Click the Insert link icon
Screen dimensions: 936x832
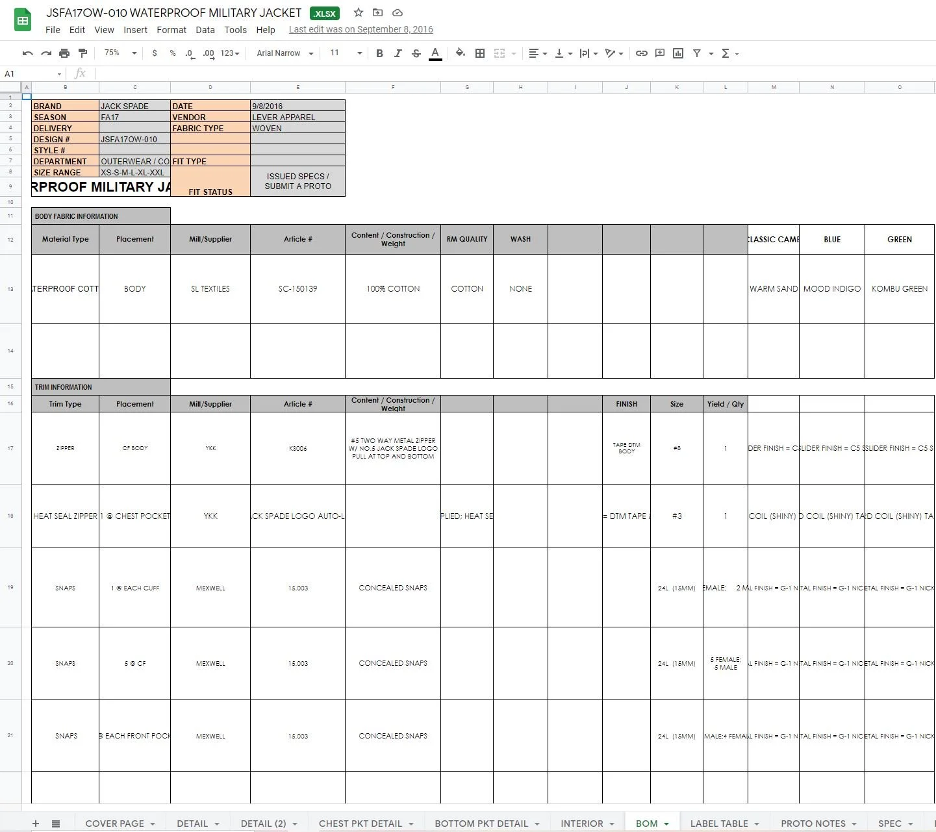click(642, 53)
